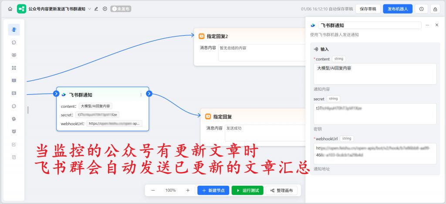Image resolution: width=446 pixels, height=204 pixels.
Task: Click the output port arrow of 飞书群通知 node
Action: click(x=149, y=94)
